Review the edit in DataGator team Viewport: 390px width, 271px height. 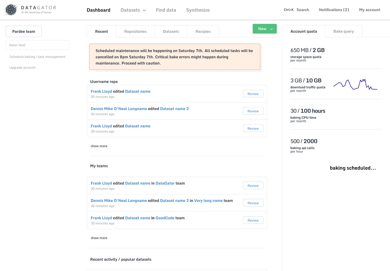[x=253, y=186]
